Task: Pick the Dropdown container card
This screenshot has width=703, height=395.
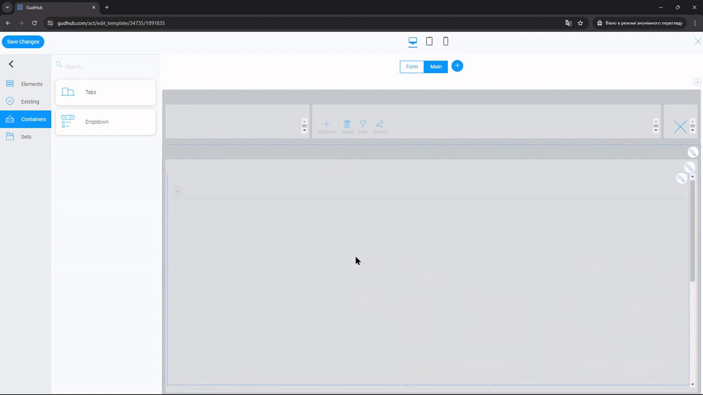Action: click(x=105, y=122)
